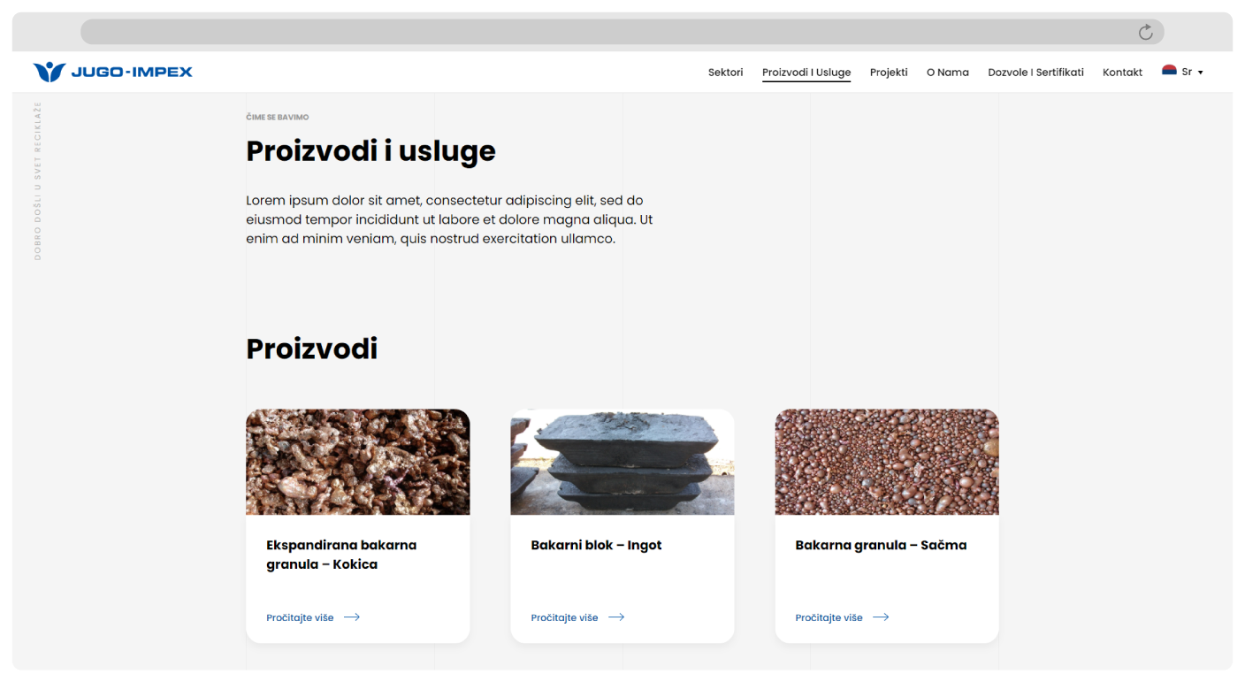Click the Ekspandirana bakarna granula product photo

tap(357, 461)
